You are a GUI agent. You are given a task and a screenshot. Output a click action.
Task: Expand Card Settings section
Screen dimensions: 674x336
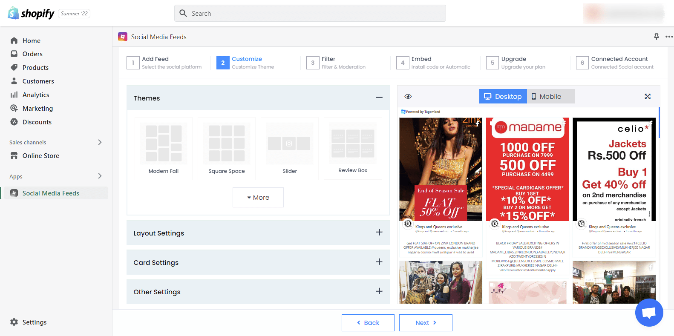(258, 262)
